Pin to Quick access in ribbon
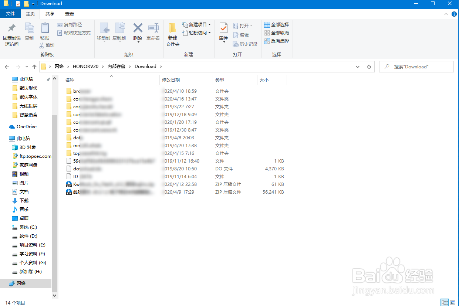The height and width of the screenshot is (306, 459). point(11,35)
